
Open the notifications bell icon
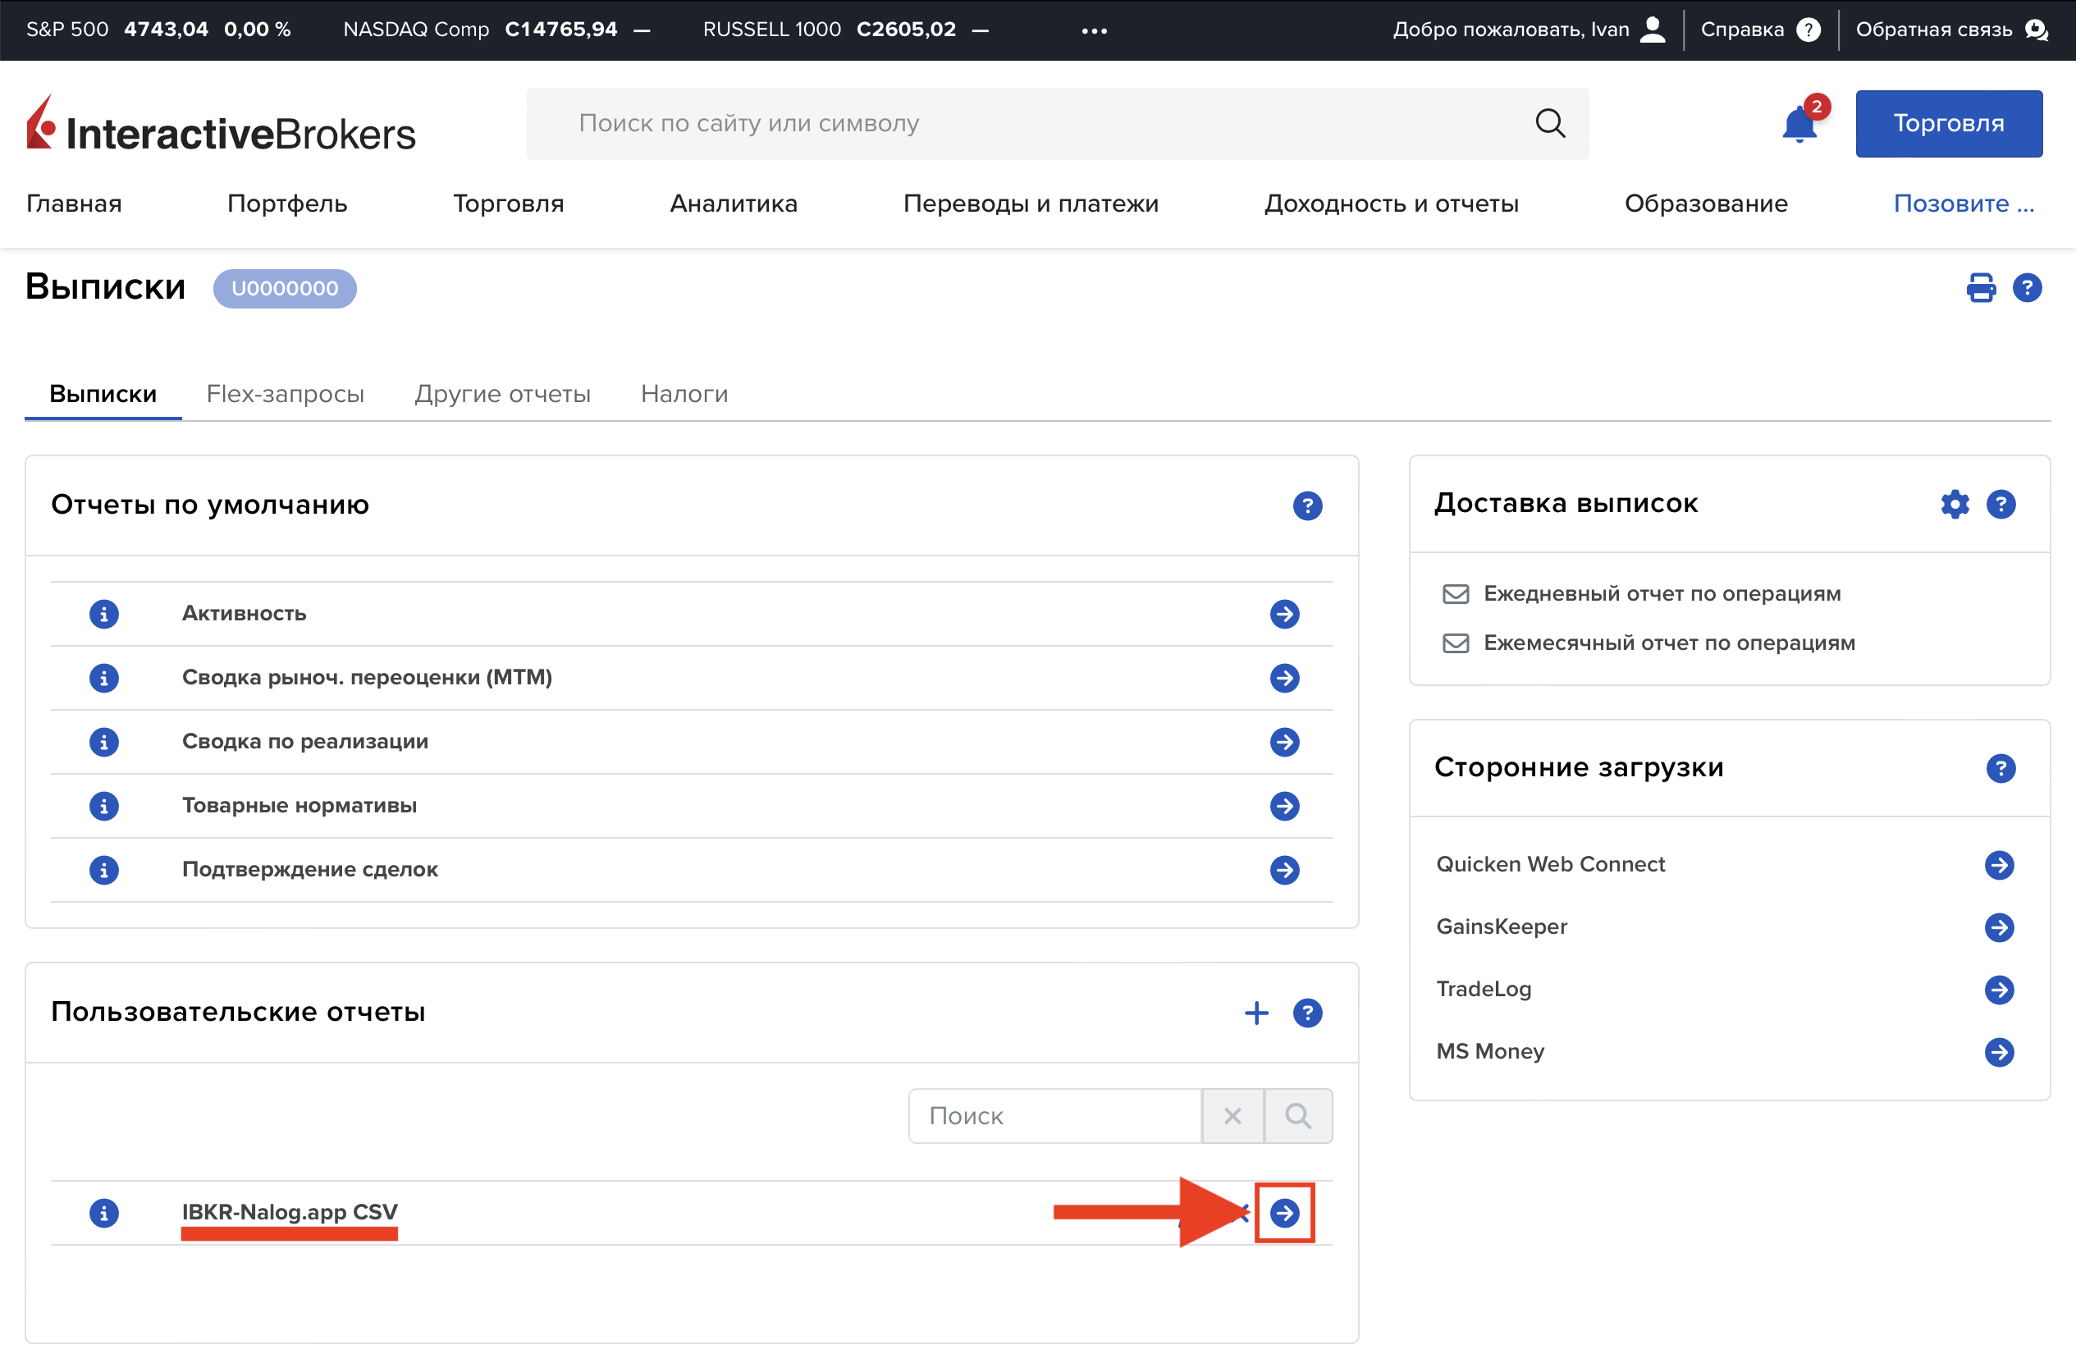tap(1799, 125)
